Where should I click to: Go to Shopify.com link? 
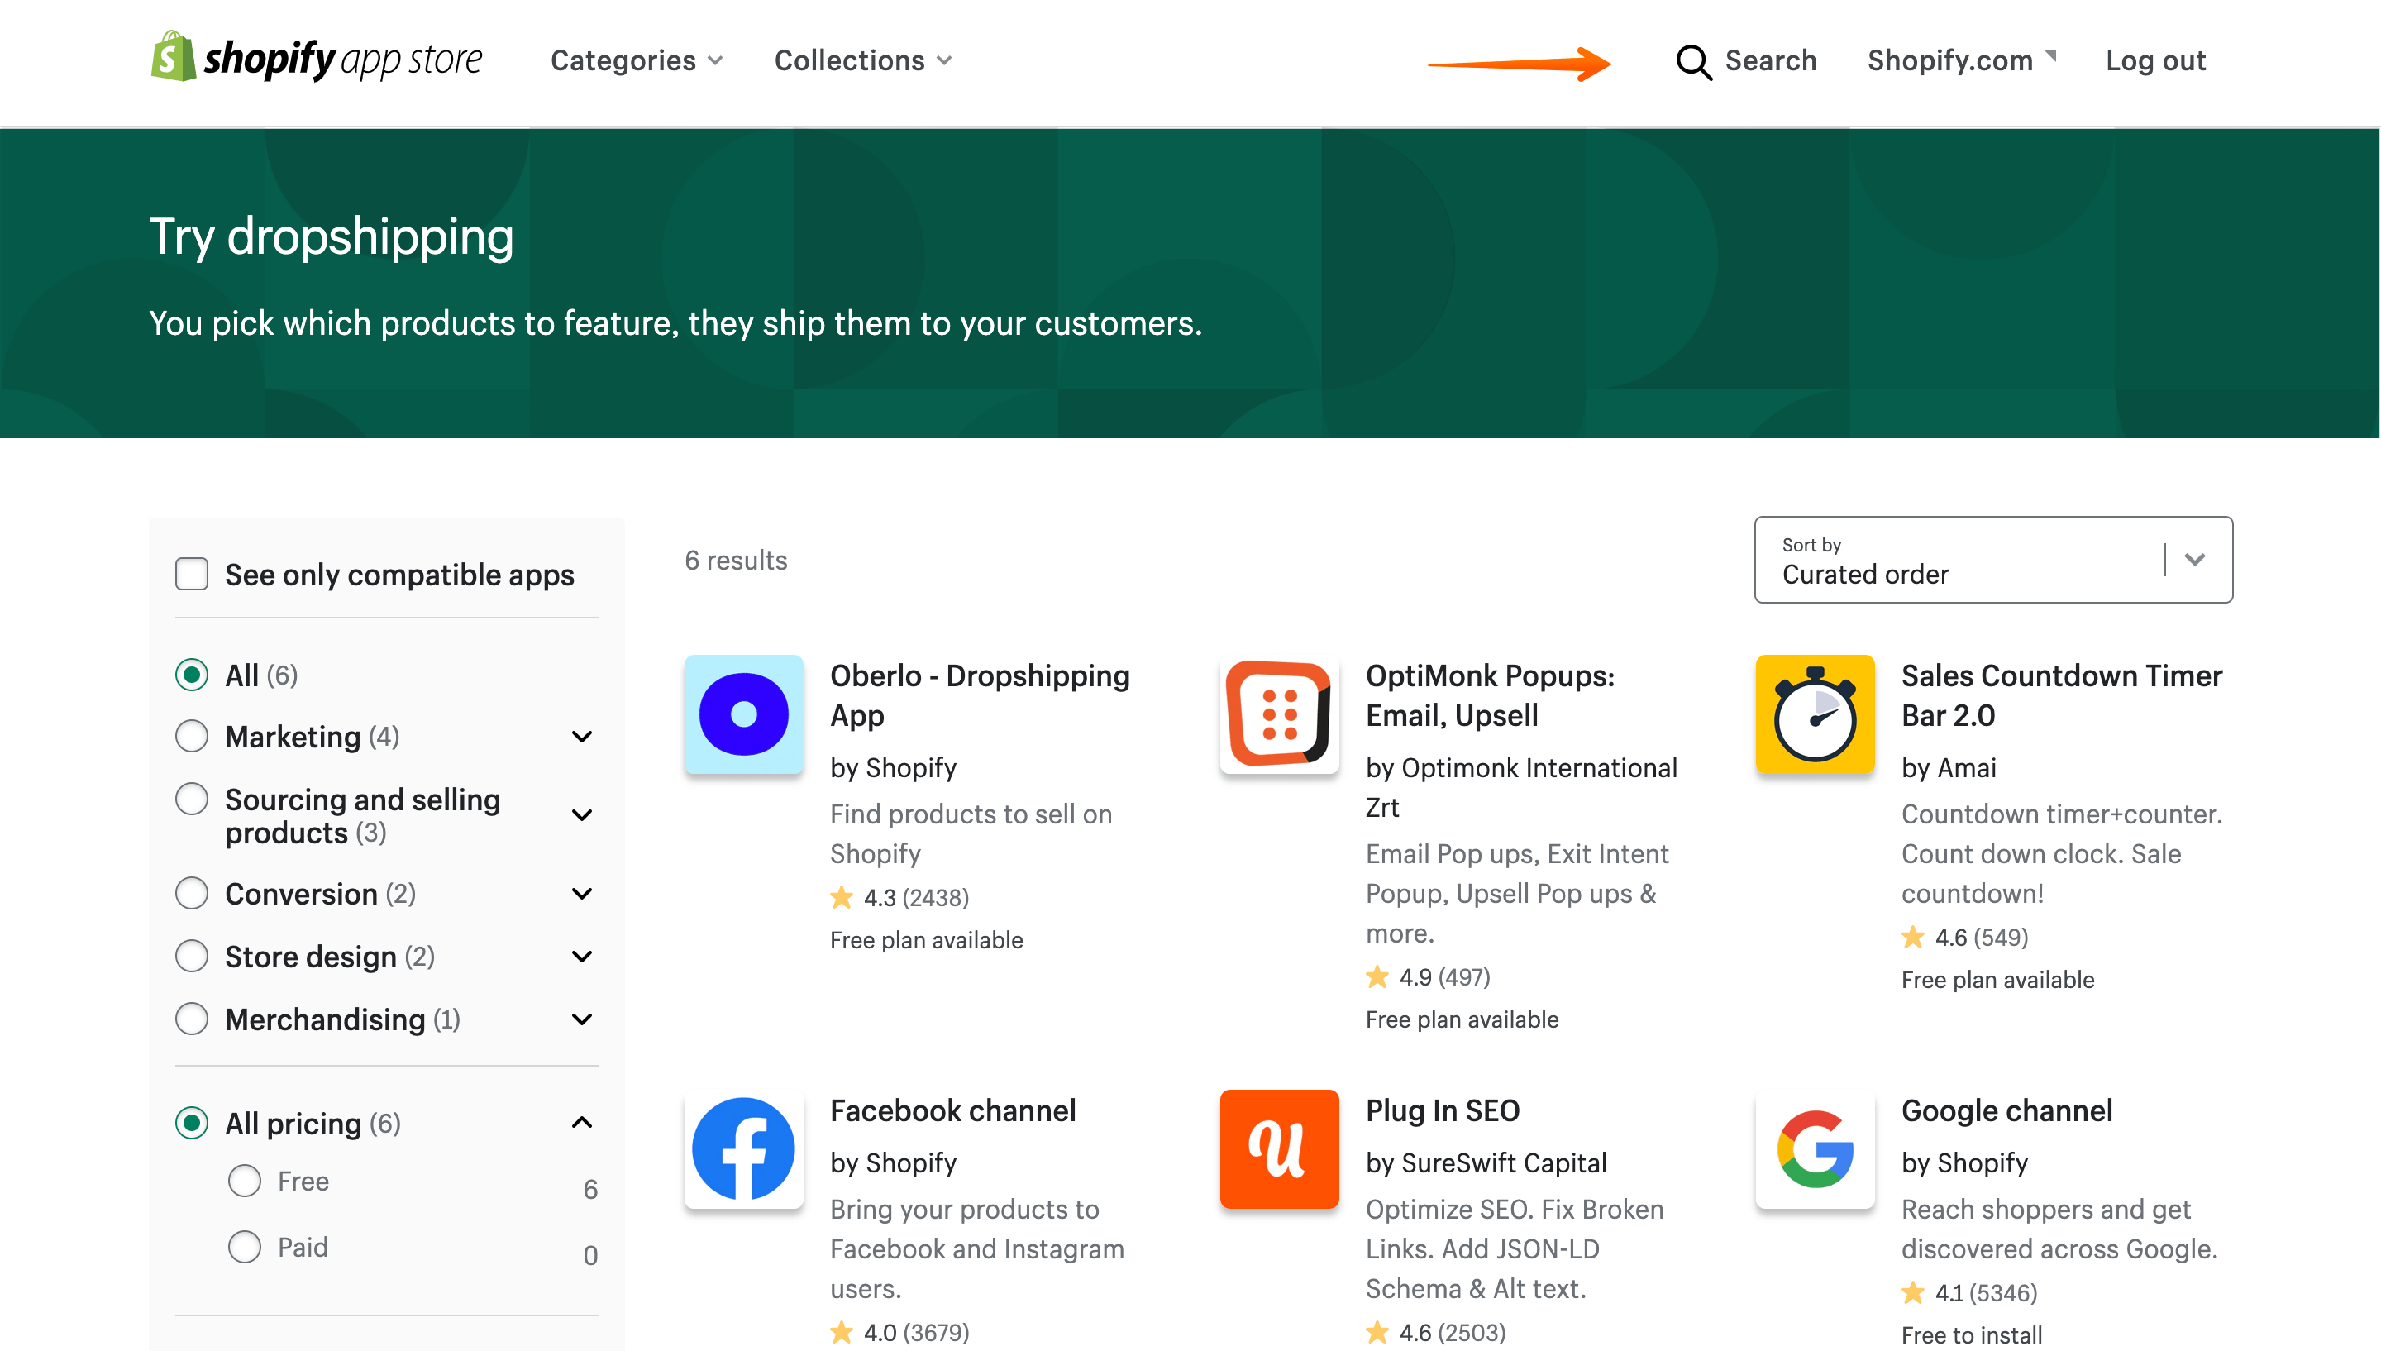click(x=1949, y=60)
